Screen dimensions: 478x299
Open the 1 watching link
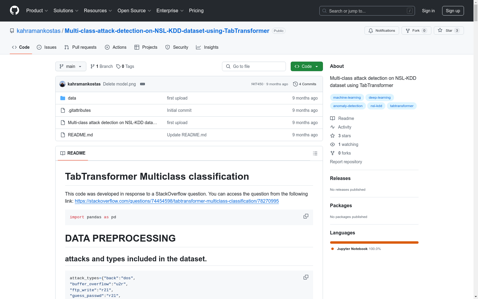coord(344,144)
